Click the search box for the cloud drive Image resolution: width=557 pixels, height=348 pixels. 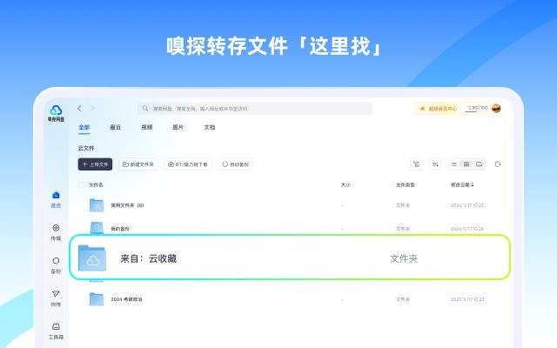pyautogui.click(x=255, y=108)
